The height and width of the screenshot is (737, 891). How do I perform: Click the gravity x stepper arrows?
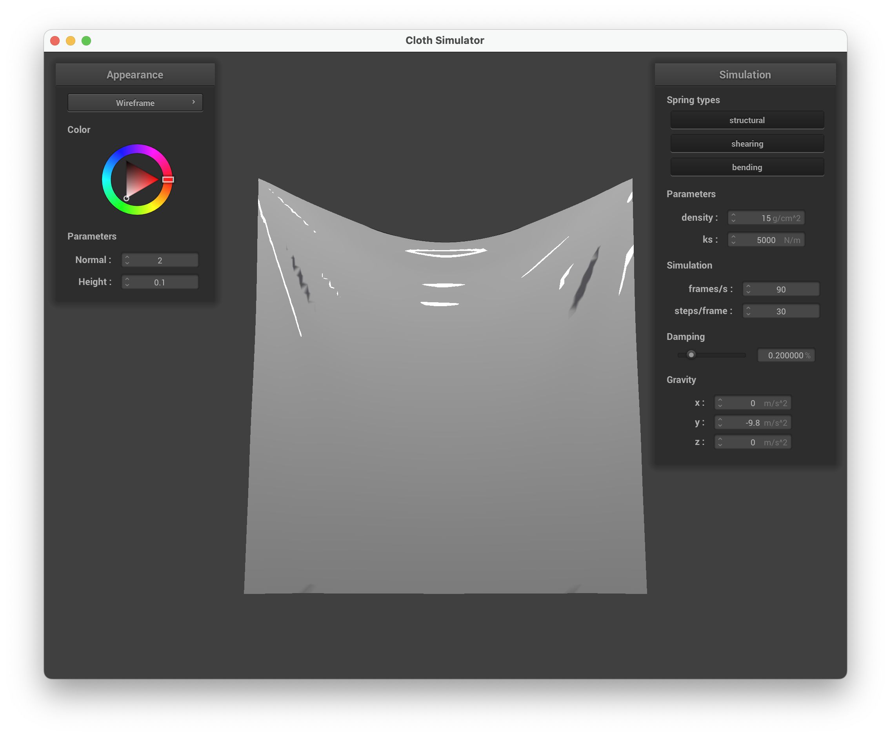(x=720, y=403)
